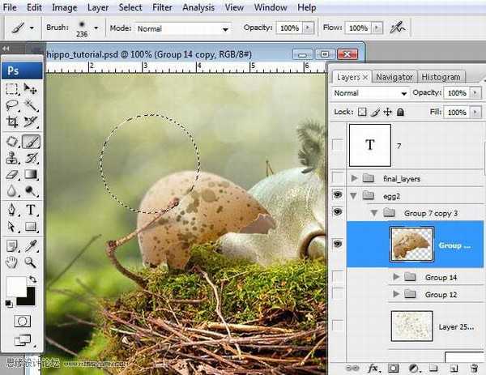Open the Histogram tab
This screenshot has height=375, width=486.
[441, 77]
